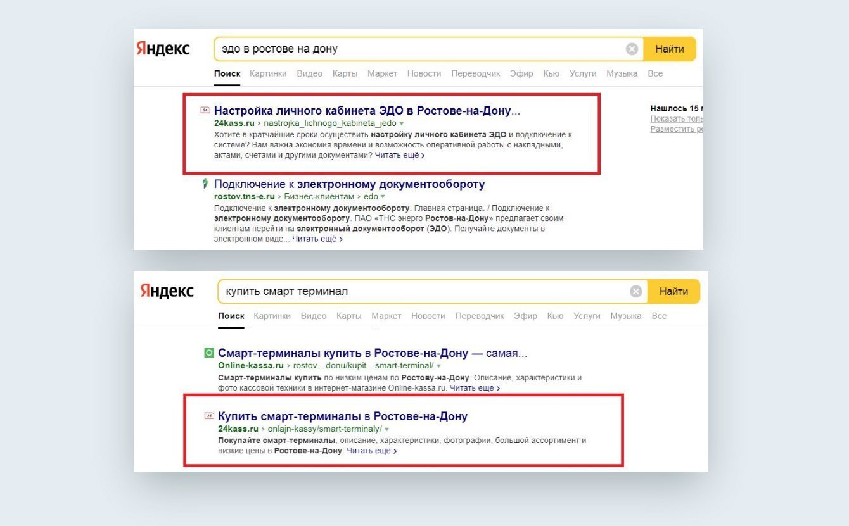Open the Эфир tab in the bottom panel
Screen dimensions: 849x526
[x=525, y=316]
